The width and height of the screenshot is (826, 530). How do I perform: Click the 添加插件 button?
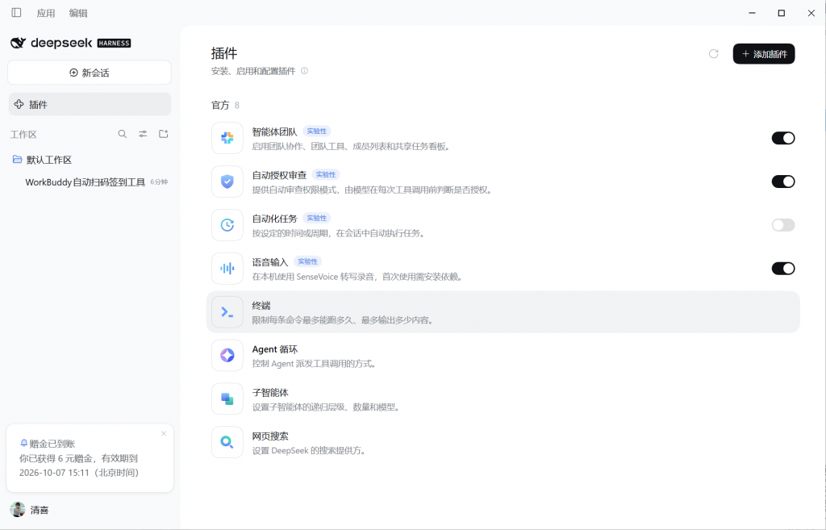tap(764, 54)
